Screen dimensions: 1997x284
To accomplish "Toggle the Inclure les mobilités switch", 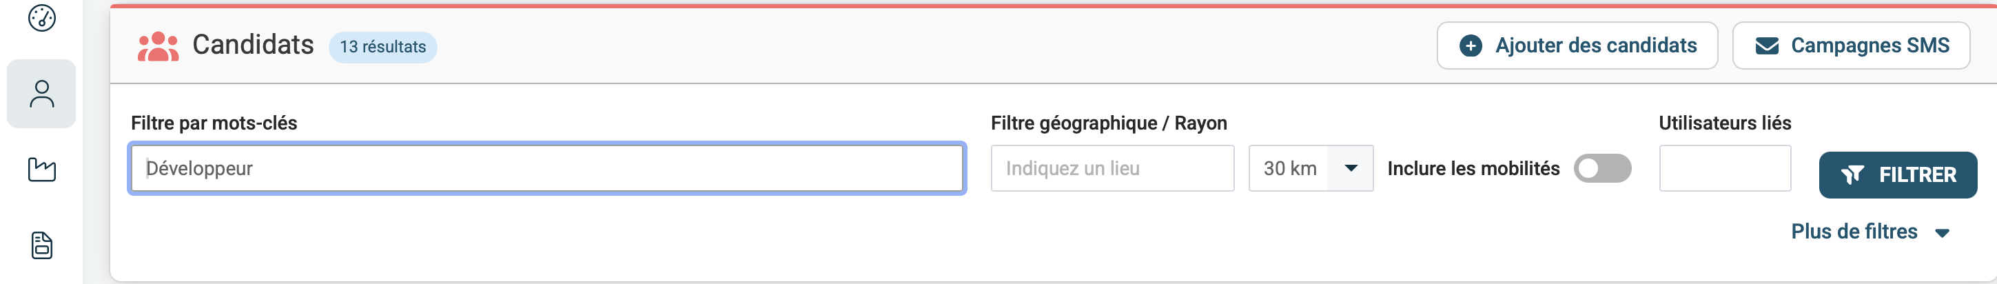I will (1601, 168).
